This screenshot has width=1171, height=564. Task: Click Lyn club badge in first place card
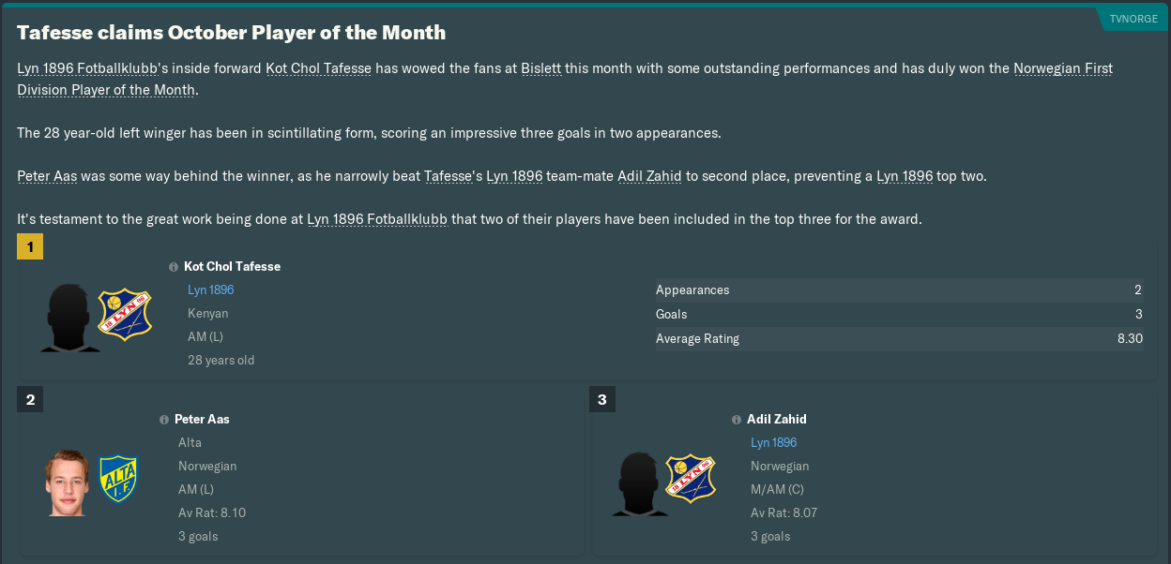click(125, 314)
